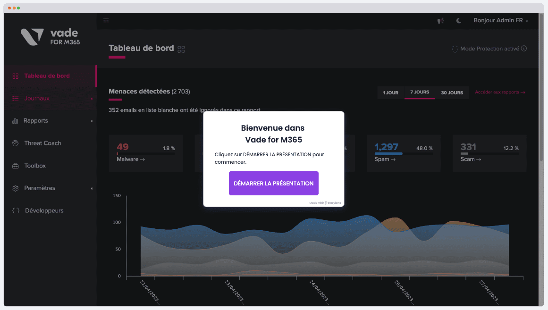Open the announcements megaphone icon

click(x=440, y=21)
